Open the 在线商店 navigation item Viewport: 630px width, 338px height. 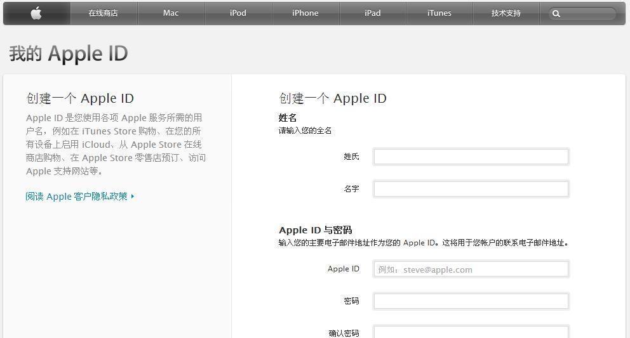click(104, 13)
